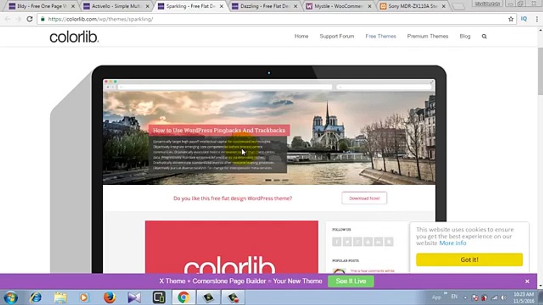Close the Dazzling tab
The width and height of the screenshot is (543, 305).
296,6
